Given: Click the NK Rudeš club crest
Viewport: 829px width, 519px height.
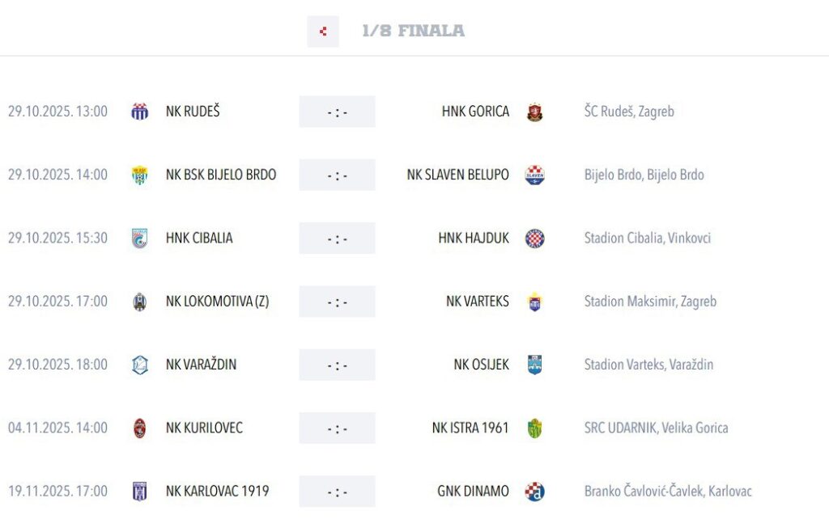Looking at the screenshot, I should (140, 112).
